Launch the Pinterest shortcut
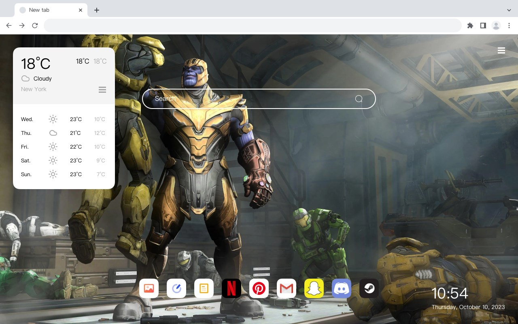 259,288
